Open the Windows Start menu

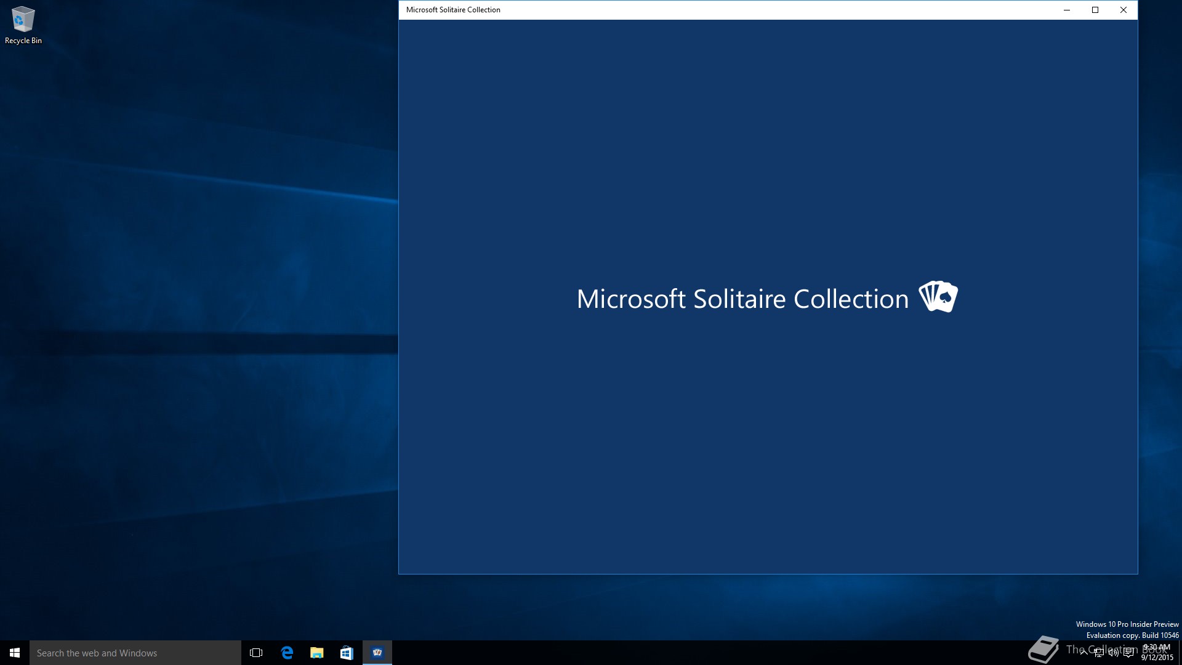(15, 653)
